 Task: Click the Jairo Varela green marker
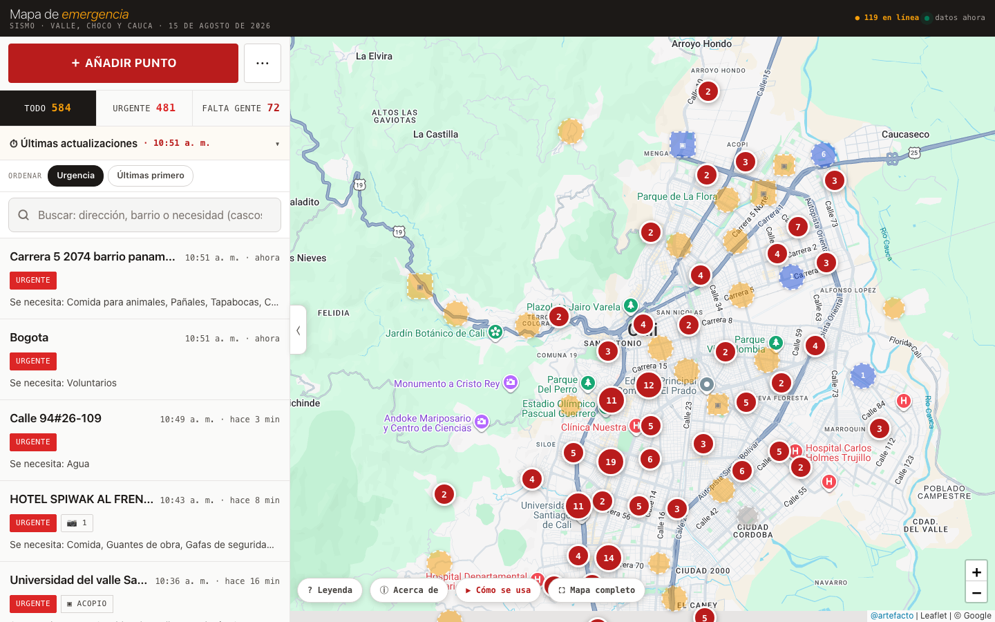coord(631,305)
